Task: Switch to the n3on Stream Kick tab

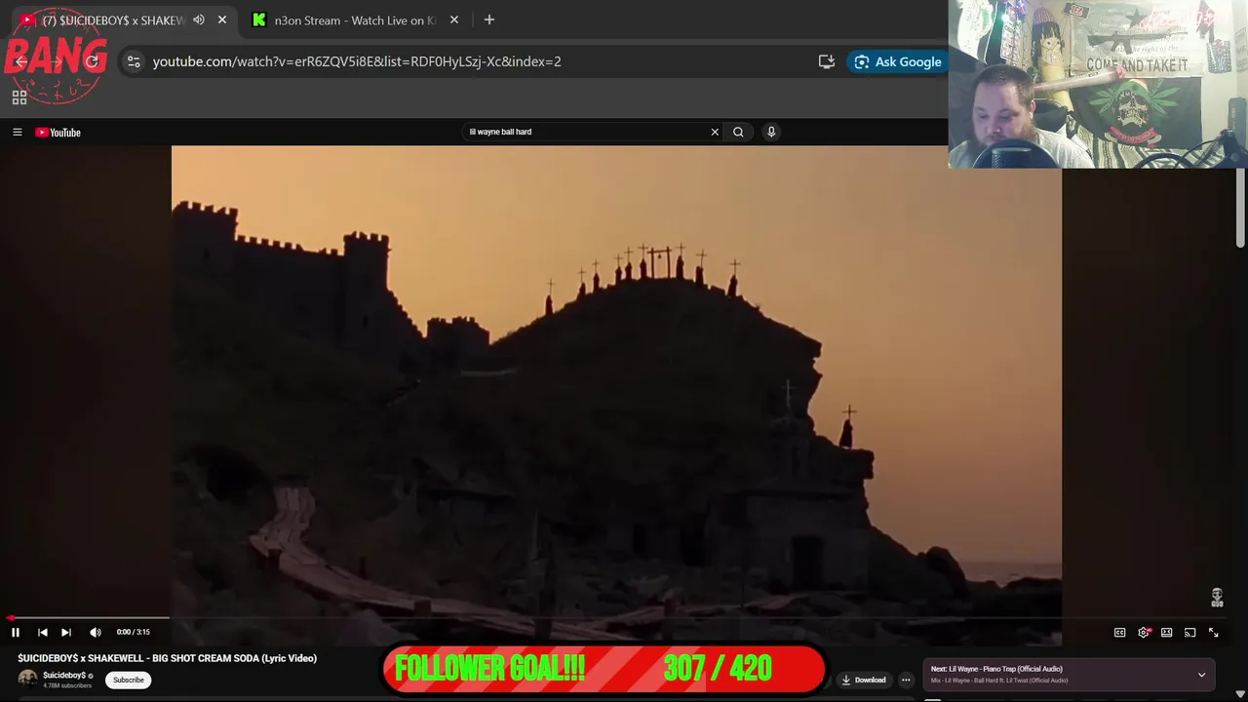Action: click(353, 19)
